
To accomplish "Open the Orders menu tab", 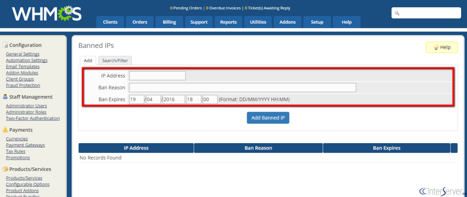I will [140, 22].
